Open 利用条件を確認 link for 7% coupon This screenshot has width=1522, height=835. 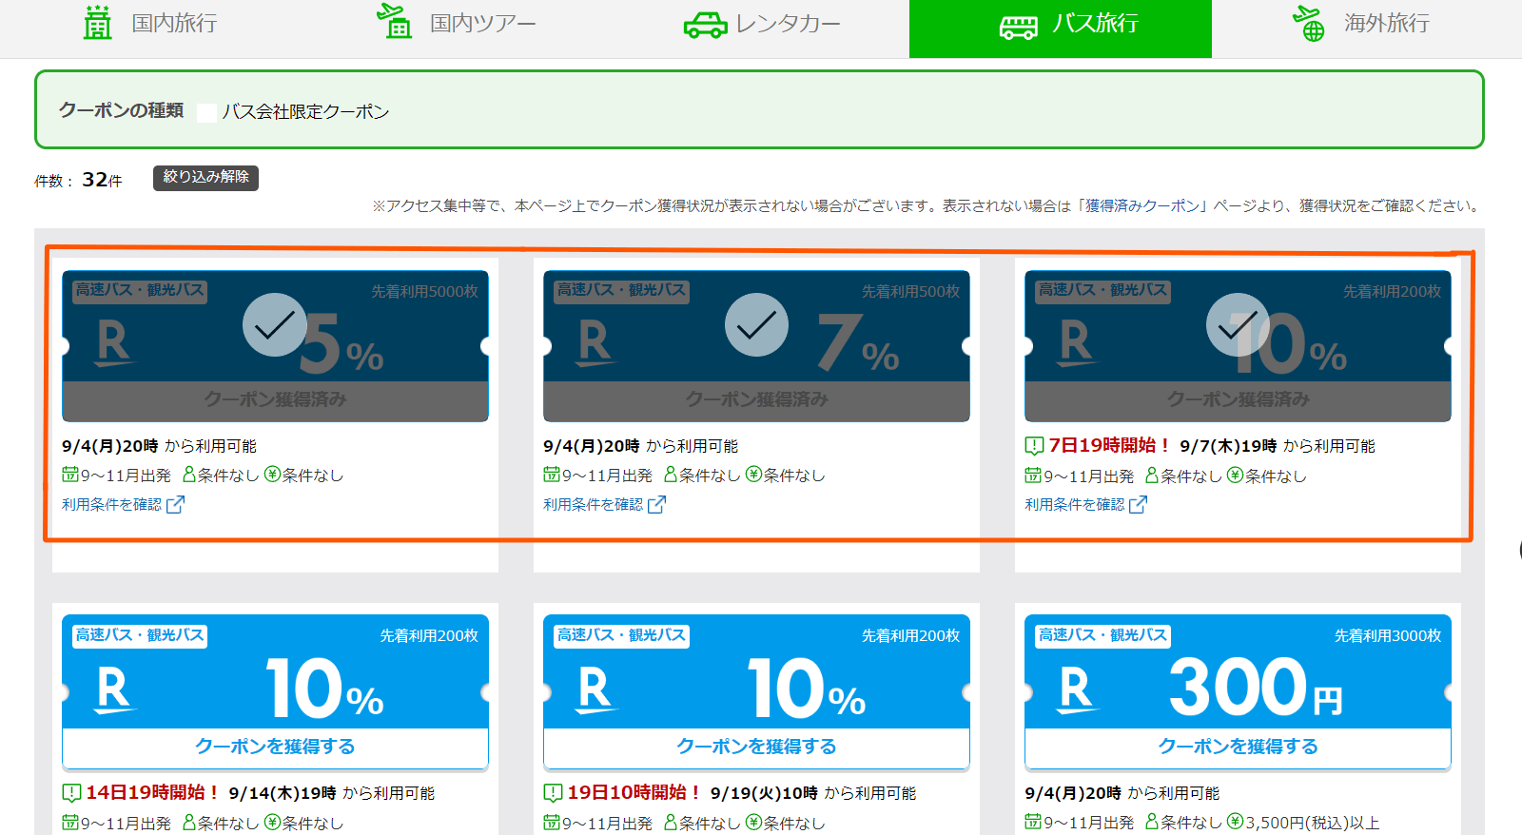click(x=593, y=505)
